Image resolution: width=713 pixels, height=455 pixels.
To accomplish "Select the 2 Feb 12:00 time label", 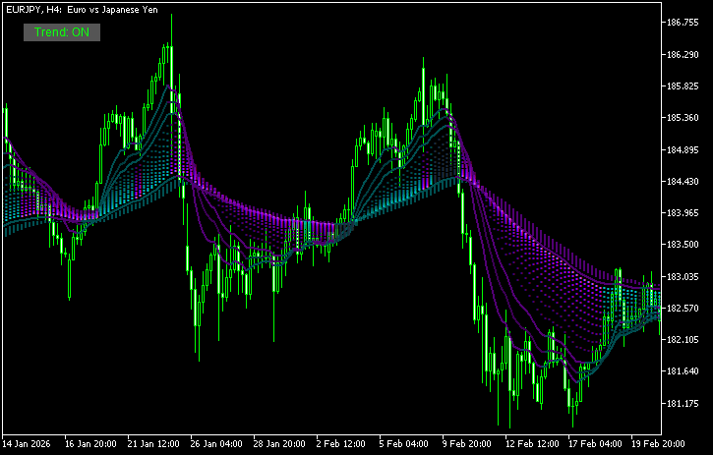I will click(x=340, y=443).
